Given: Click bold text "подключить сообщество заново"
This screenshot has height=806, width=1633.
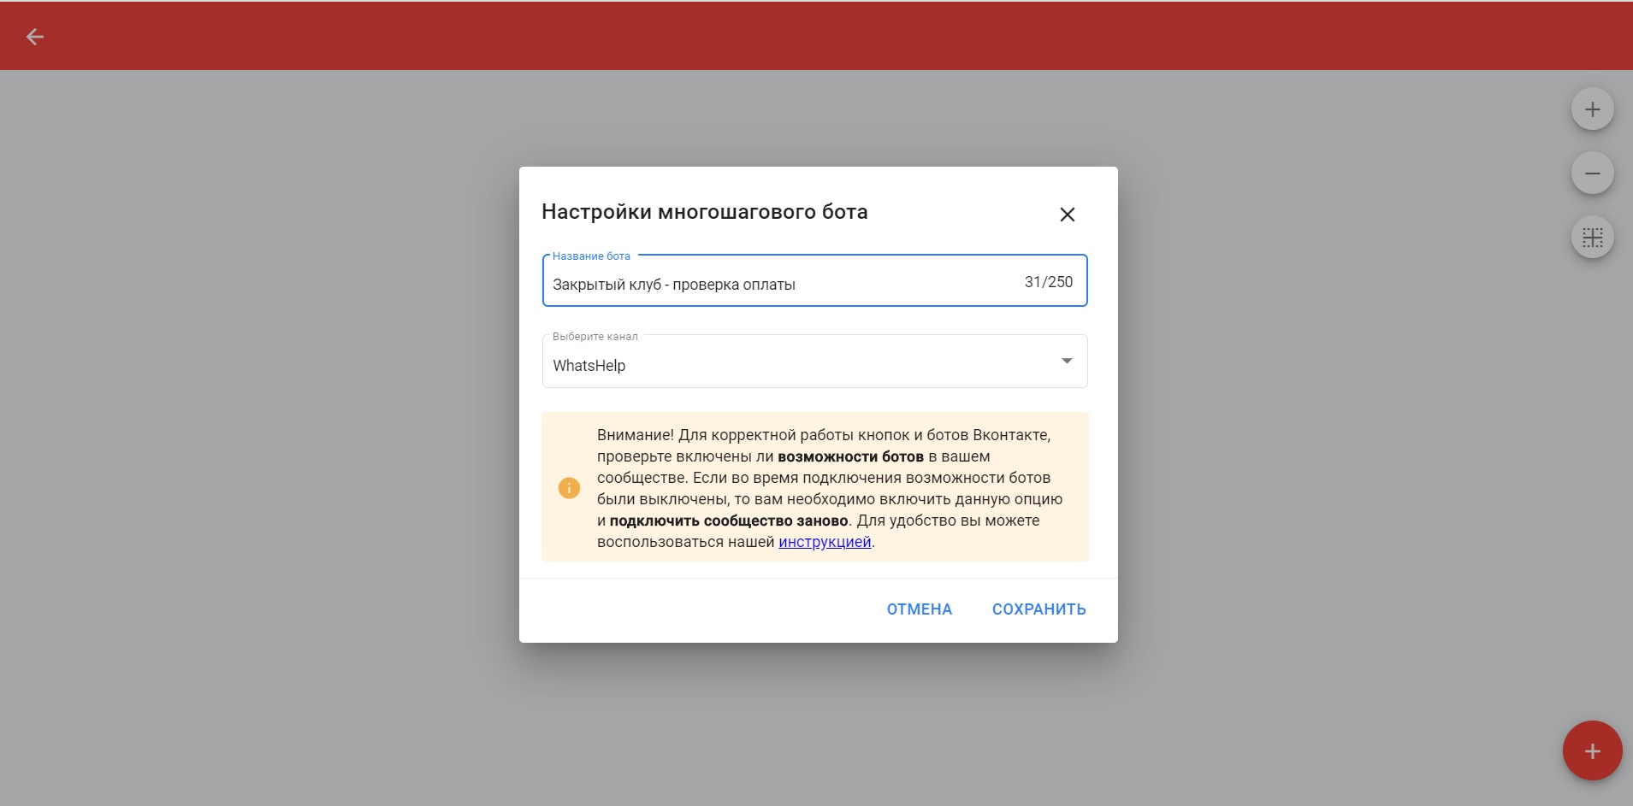Looking at the screenshot, I should [728, 521].
